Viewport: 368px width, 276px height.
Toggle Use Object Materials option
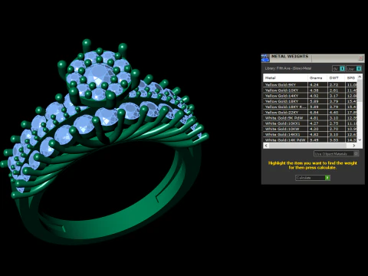coord(336,153)
